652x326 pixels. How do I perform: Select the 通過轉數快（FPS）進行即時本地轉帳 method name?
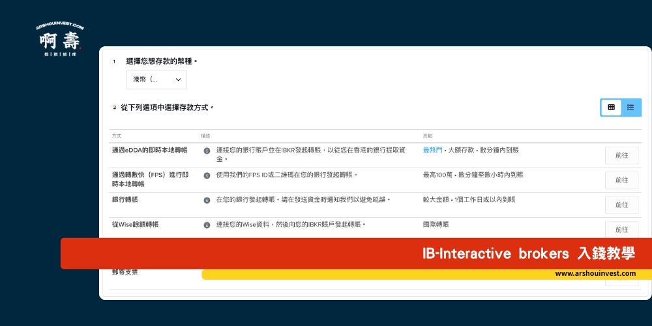coord(150,179)
